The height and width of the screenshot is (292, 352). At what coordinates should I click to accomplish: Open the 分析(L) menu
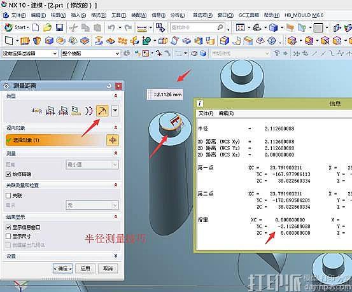pos(178,15)
